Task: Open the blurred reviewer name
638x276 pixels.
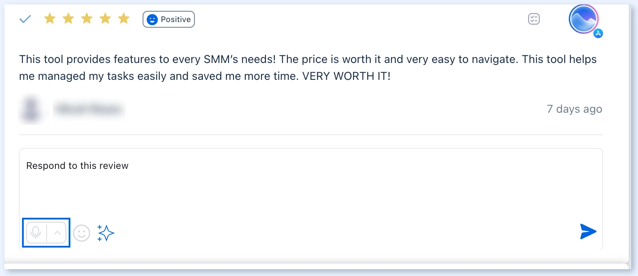Action: [89, 109]
